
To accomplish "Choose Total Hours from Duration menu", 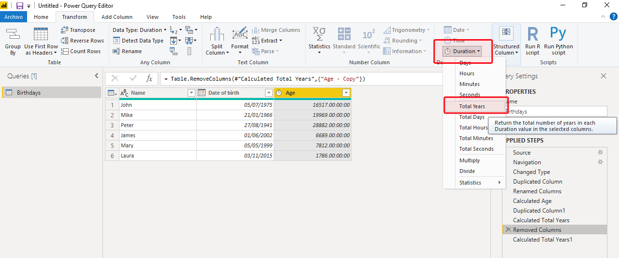I will pyautogui.click(x=473, y=128).
